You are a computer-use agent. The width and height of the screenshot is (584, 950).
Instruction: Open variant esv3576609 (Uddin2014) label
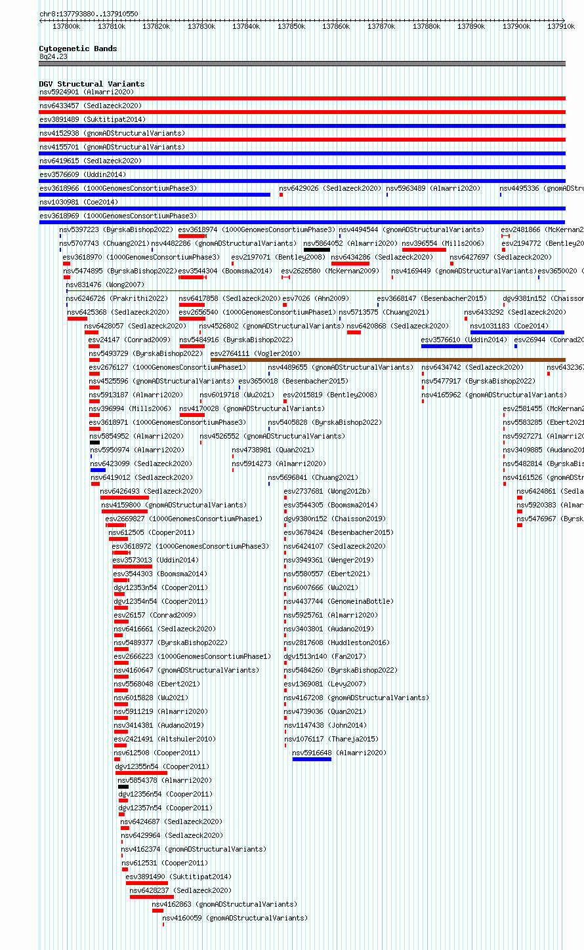83,174
